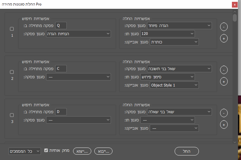Open the הגדה מיוחד paragraph style dropdown
The width and height of the screenshot is (241, 160).
pos(179,26)
